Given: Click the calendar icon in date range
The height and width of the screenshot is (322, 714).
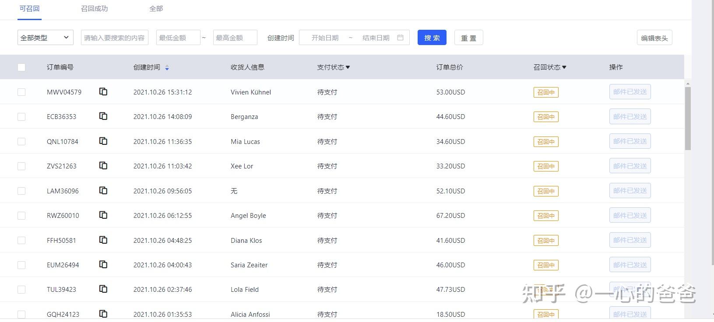Looking at the screenshot, I should (400, 38).
